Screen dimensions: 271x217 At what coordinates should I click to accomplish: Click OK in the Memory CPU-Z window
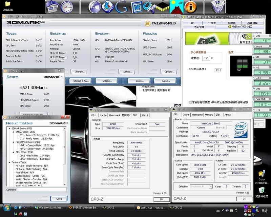pyautogui.click(x=162, y=199)
